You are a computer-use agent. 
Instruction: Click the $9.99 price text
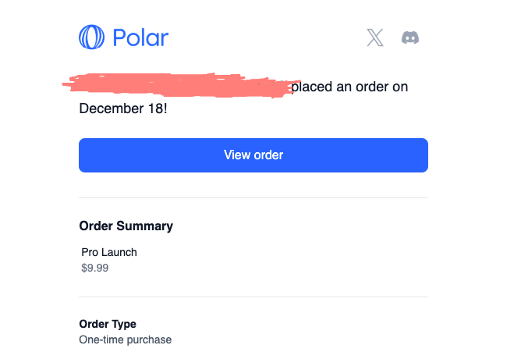(x=94, y=268)
